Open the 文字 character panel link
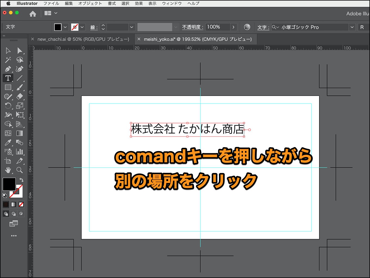The height and width of the screenshot is (278, 370). pyautogui.click(x=263, y=27)
